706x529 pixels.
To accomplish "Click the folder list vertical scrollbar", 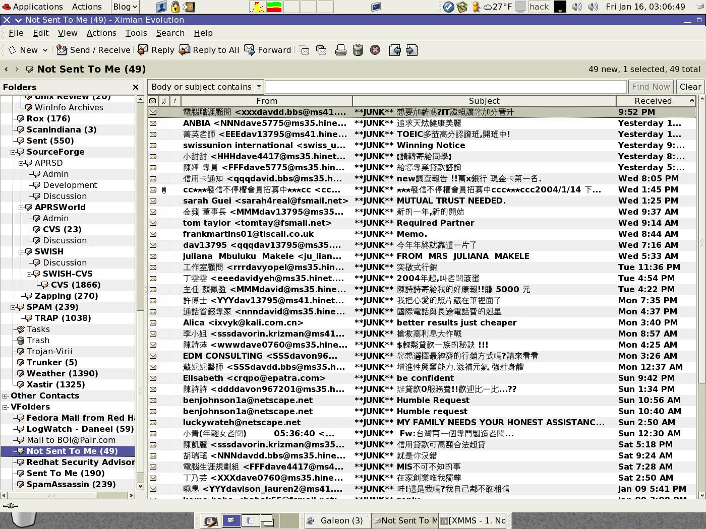I will pyautogui.click(x=140, y=292).
